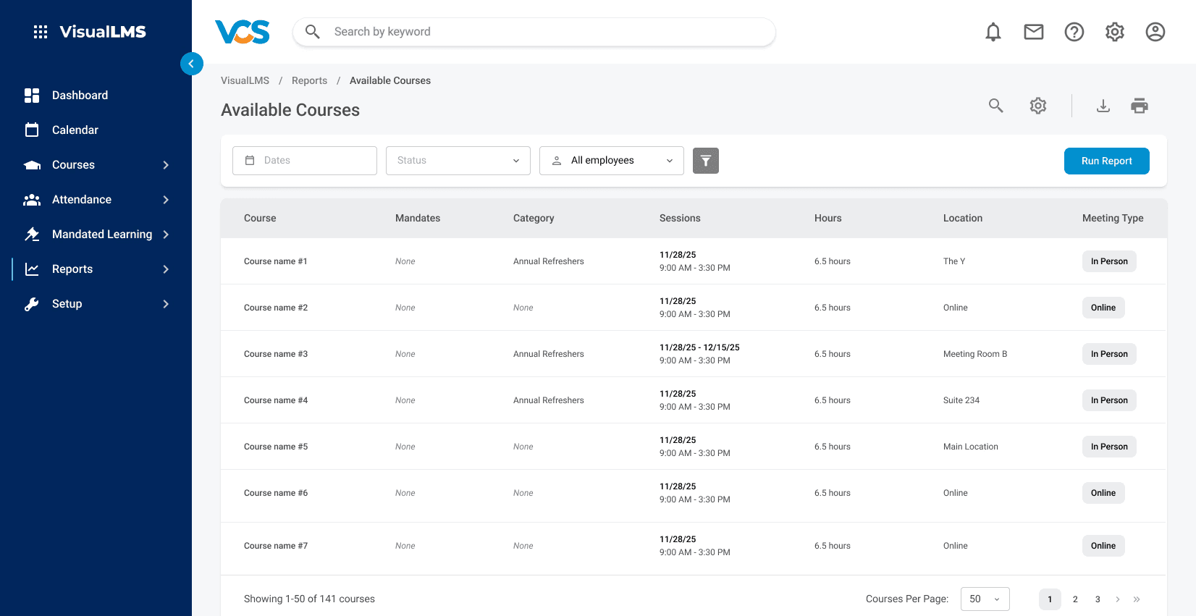Click the VisualLMS sidebar logo text

pyautogui.click(x=103, y=32)
